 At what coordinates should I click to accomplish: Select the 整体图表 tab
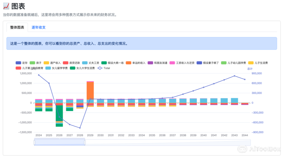[x=17, y=27]
